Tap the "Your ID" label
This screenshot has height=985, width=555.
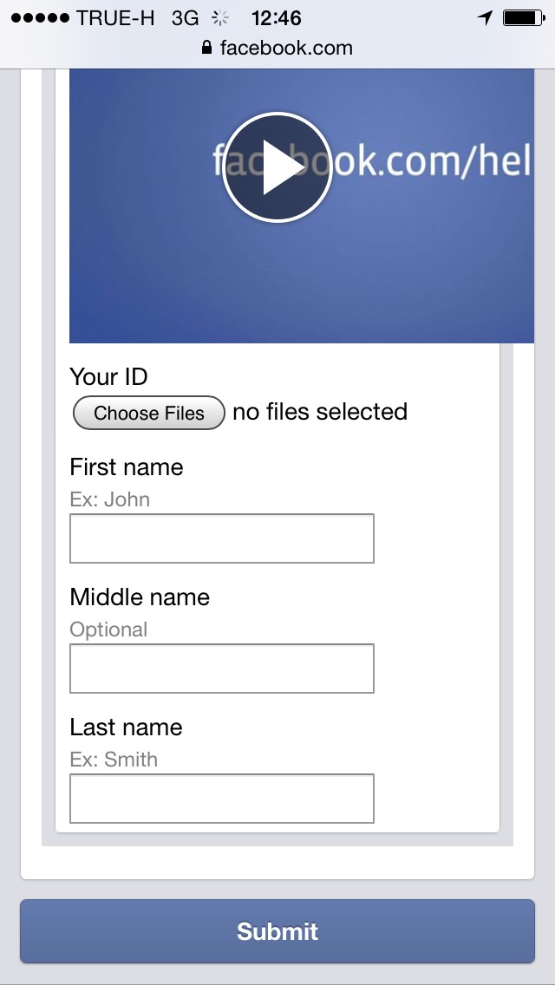pyautogui.click(x=108, y=376)
